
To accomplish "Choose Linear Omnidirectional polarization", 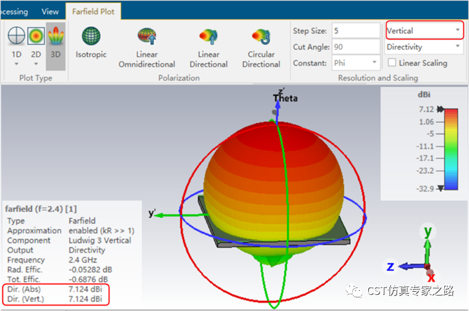I will (147, 48).
